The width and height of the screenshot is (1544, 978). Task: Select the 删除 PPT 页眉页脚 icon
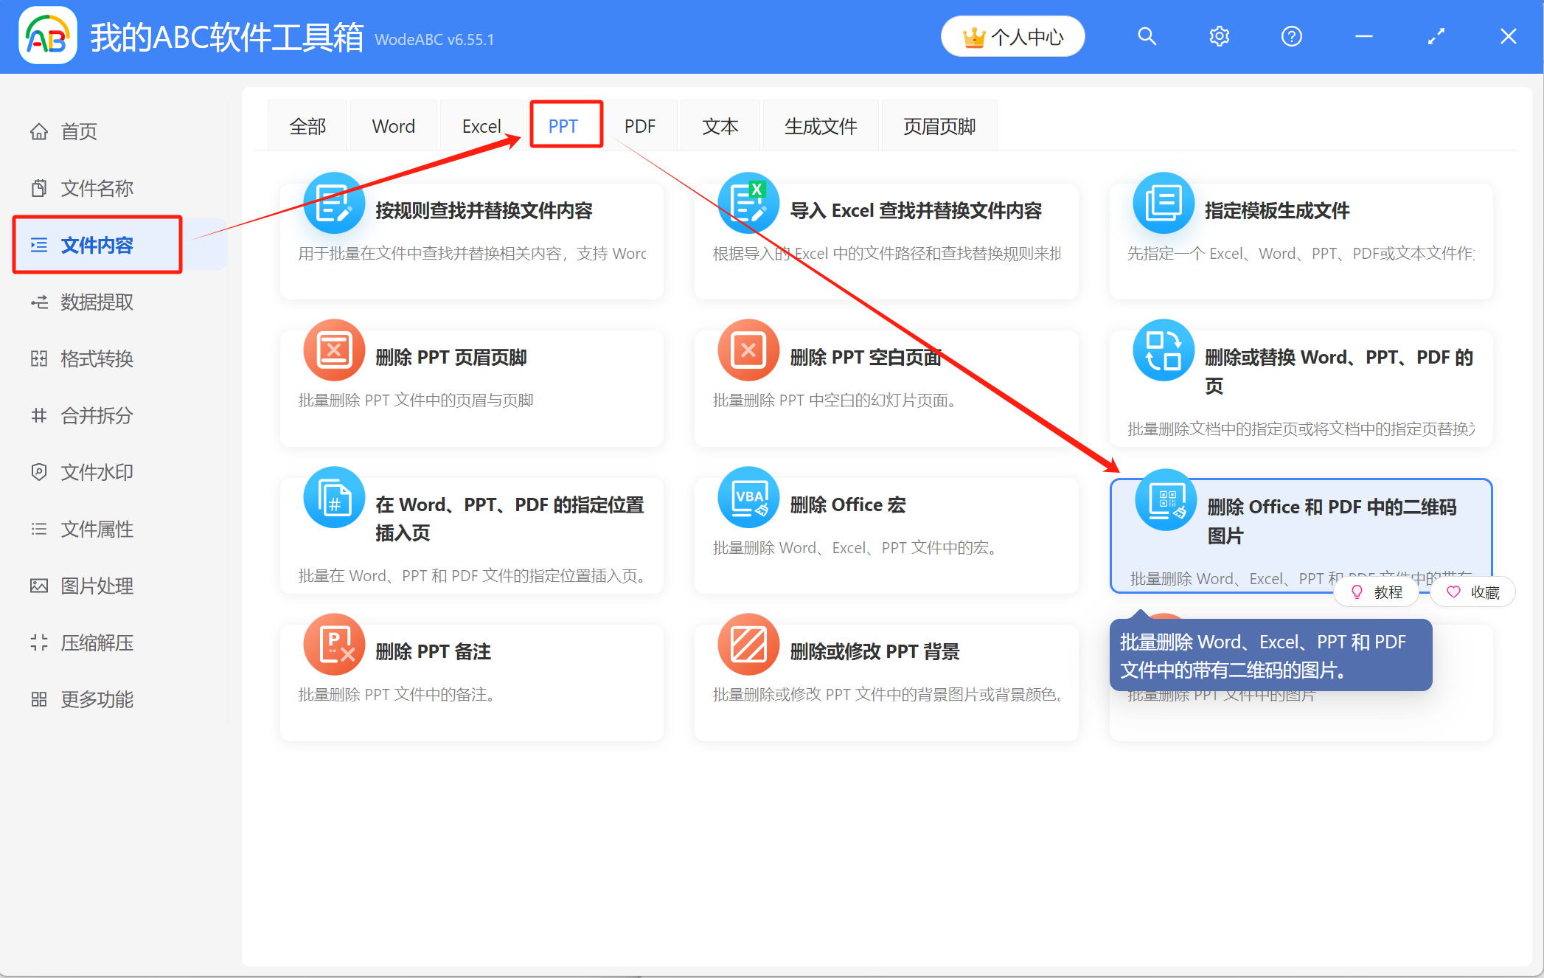pos(333,350)
